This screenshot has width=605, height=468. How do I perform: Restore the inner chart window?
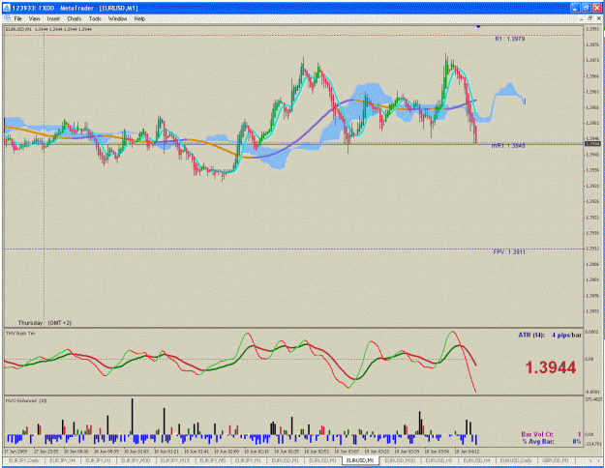click(590, 18)
